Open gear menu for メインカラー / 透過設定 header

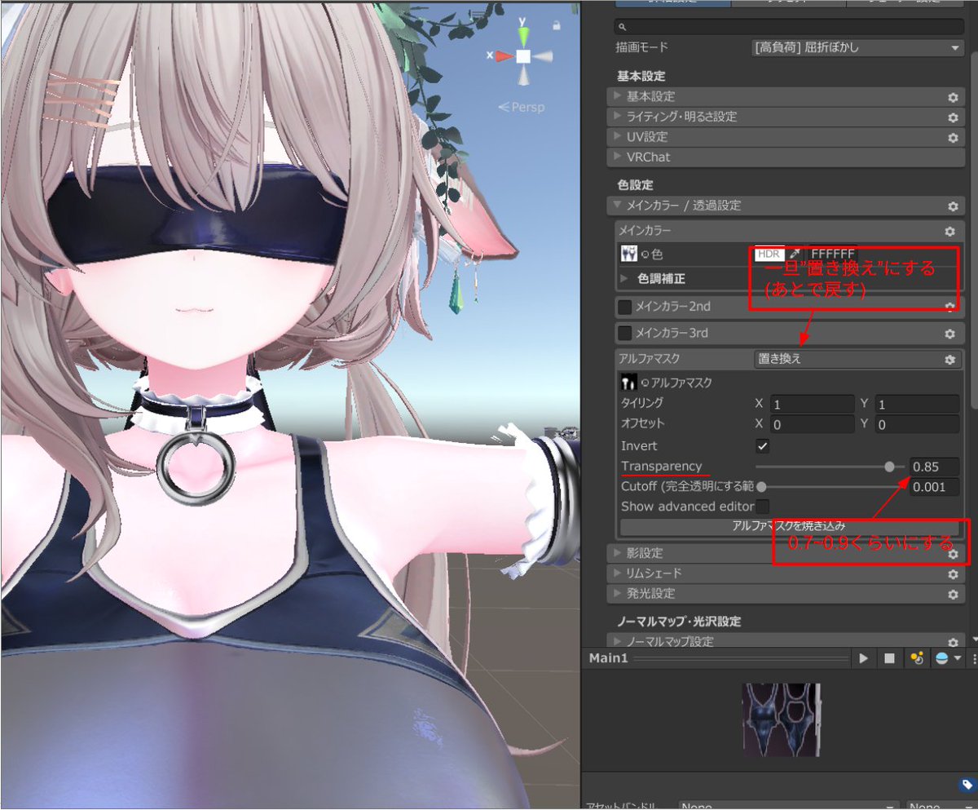(x=952, y=206)
